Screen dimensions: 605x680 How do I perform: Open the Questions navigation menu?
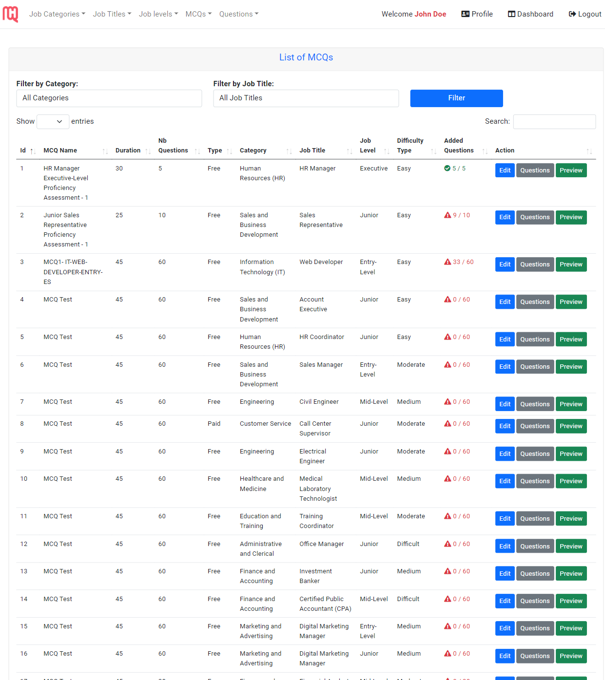pyautogui.click(x=238, y=14)
